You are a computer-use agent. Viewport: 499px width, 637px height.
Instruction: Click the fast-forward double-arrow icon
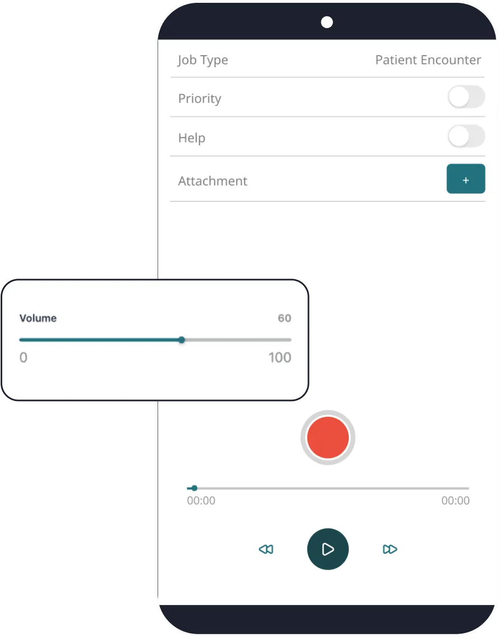[x=390, y=549]
